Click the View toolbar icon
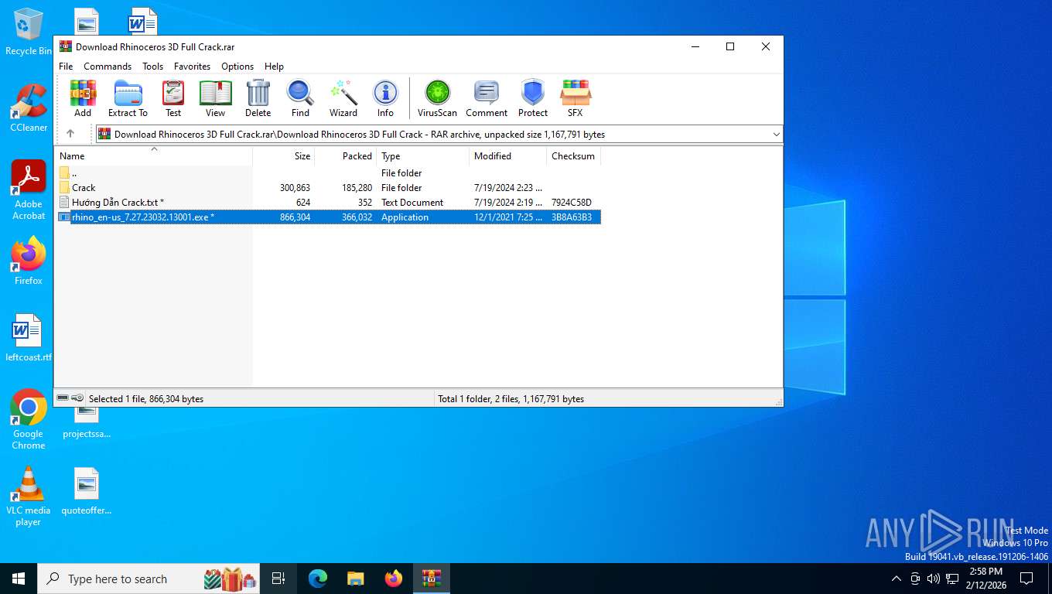 215,98
